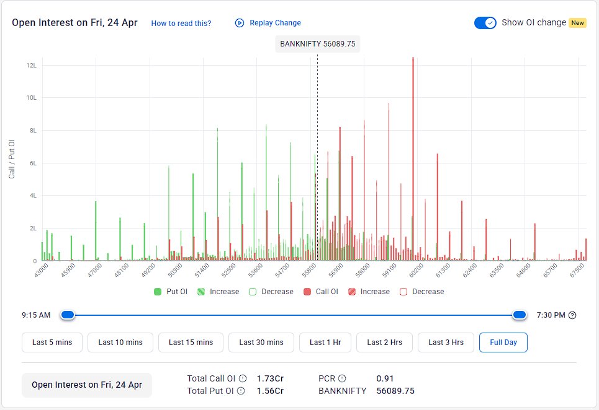Click the 60200 strike axis label
This screenshot has height=410, width=599.
(x=417, y=270)
